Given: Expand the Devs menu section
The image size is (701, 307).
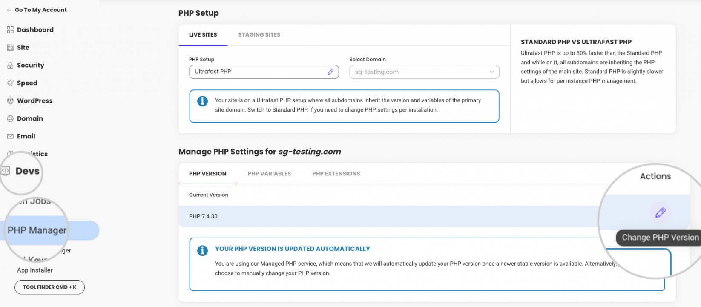Looking at the screenshot, I should [28, 171].
